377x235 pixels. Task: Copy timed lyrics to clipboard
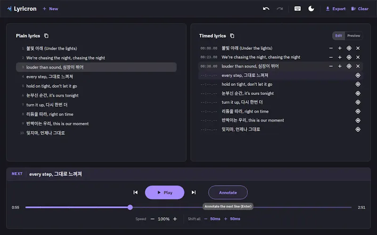232,36
